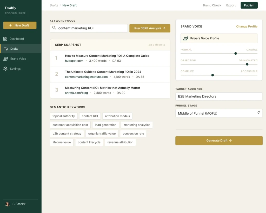Viewport: 266px width, 213px height.
Task: Click the Formal–Casual slider handle
Action: (x=235, y=54)
